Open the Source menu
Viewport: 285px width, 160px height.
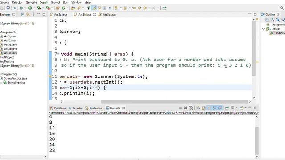[x=4, y=2]
